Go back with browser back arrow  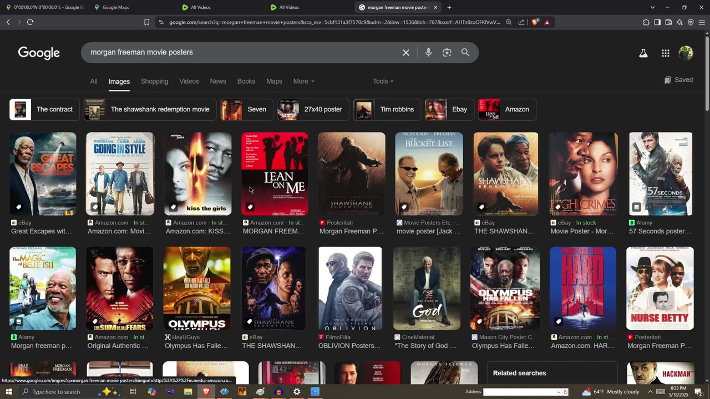[8, 22]
